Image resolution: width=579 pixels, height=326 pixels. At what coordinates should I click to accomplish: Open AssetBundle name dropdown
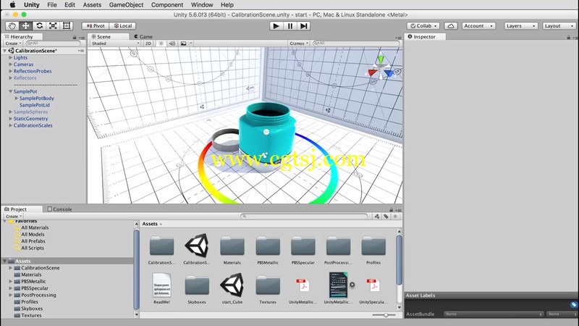494,314
